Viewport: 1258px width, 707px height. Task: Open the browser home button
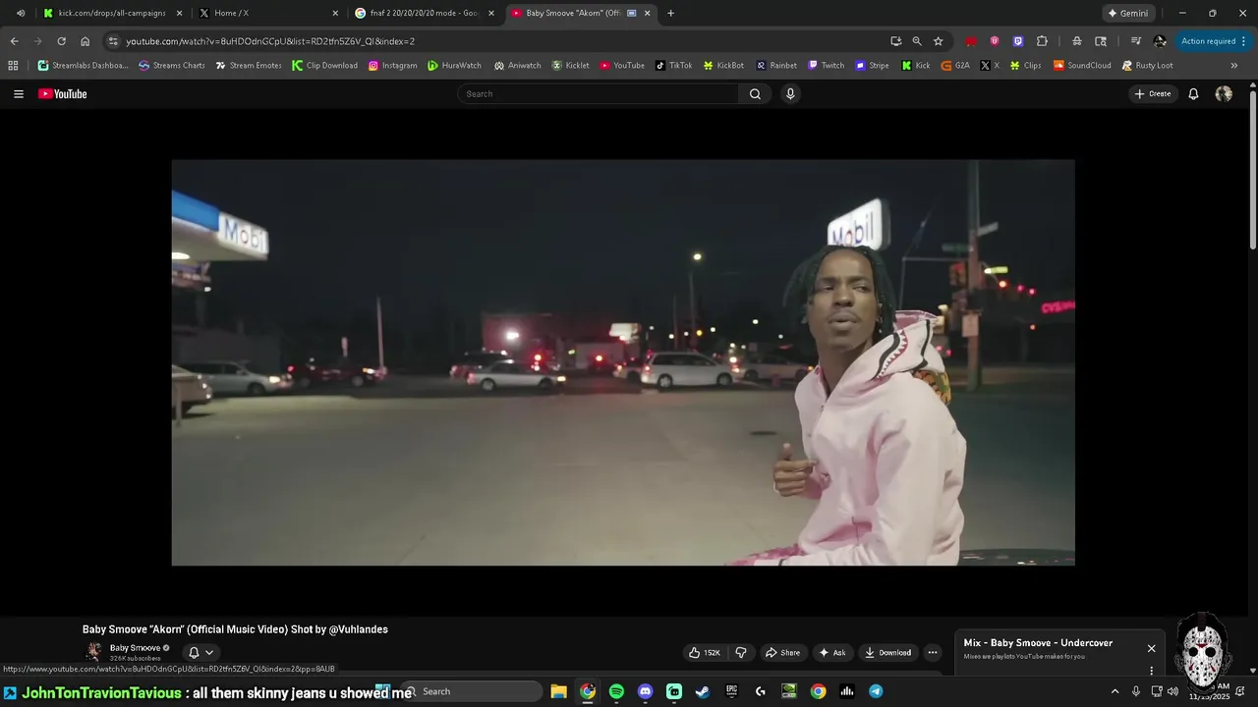86,41
